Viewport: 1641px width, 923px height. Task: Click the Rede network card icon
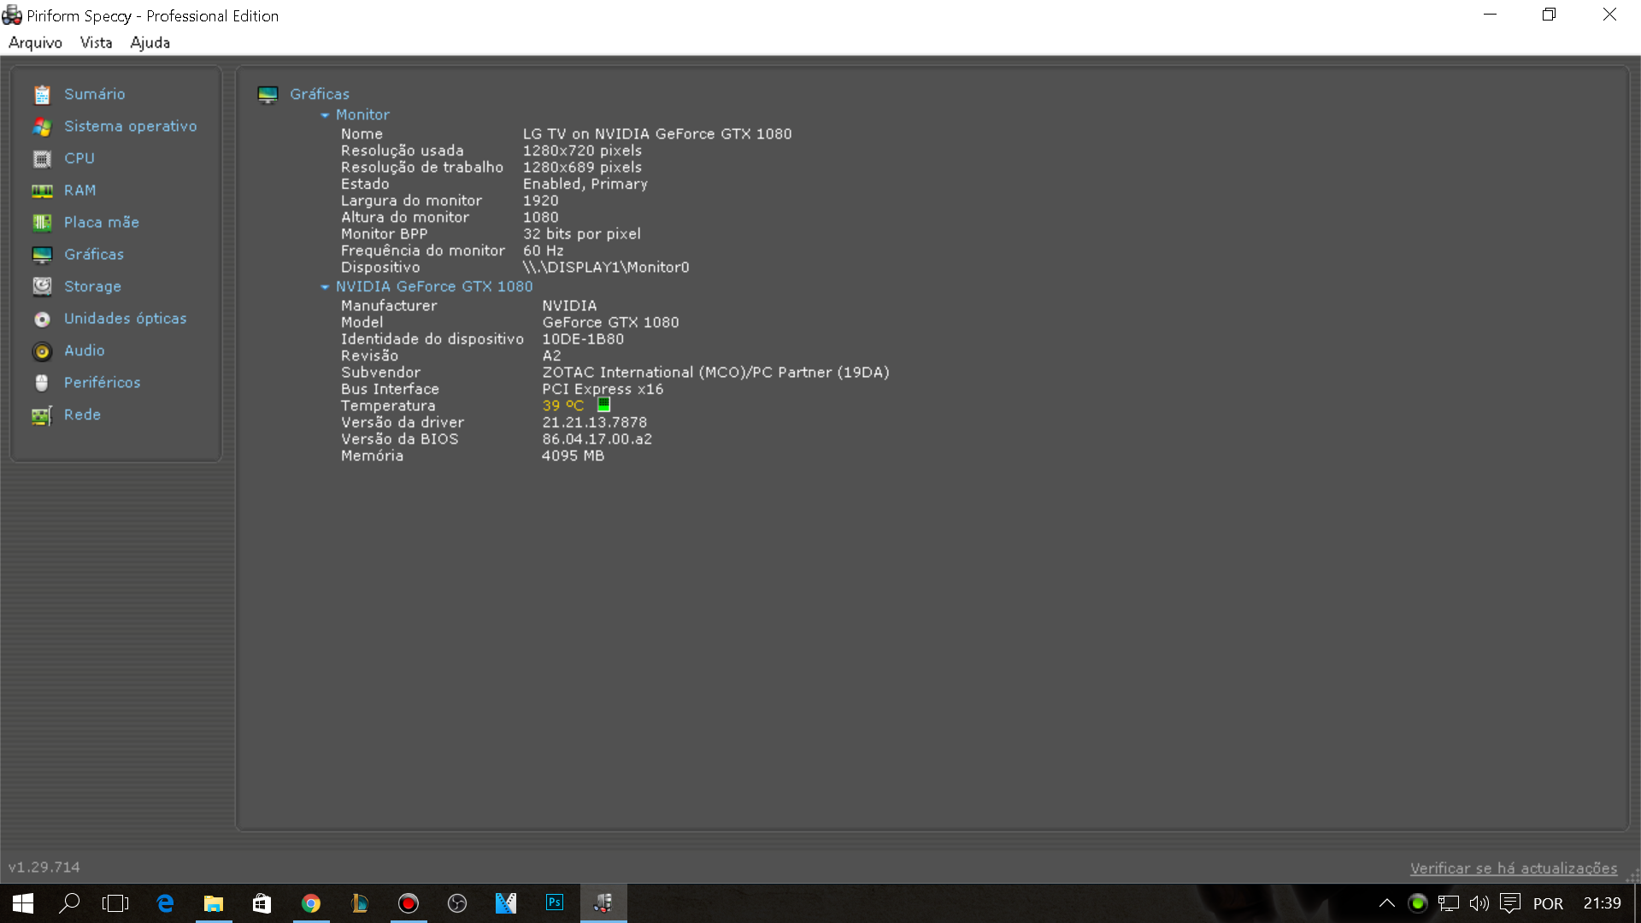click(42, 415)
